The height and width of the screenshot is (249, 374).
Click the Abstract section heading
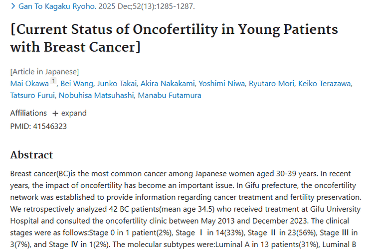[x=31, y=155]
